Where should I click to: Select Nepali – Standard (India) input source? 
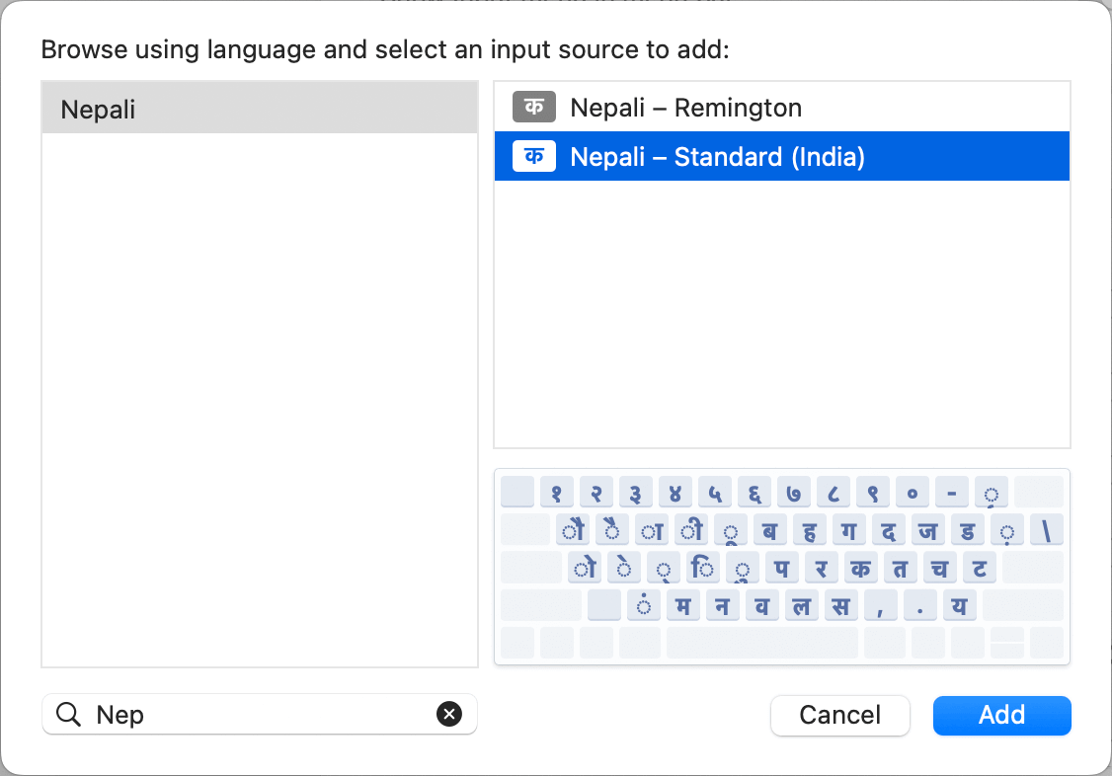tap(717, 157)
